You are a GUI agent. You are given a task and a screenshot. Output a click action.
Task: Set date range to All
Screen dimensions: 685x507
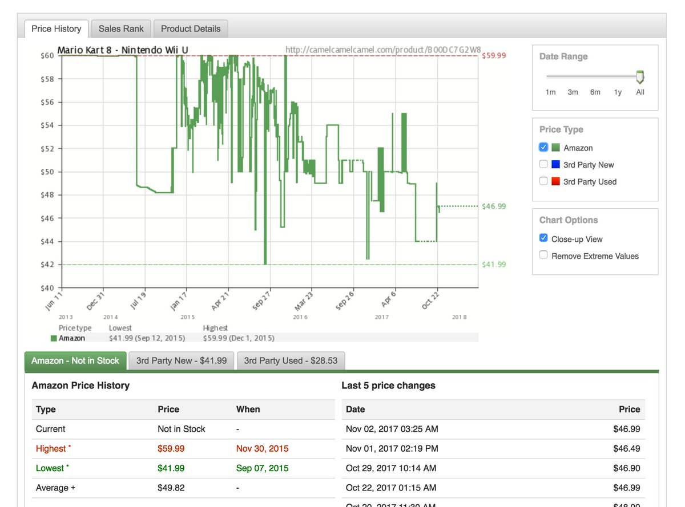pyautogui.click(x=640, y=92)
